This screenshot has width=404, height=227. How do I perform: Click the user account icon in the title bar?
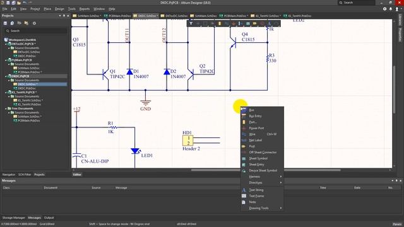click(x=397, y=9)
